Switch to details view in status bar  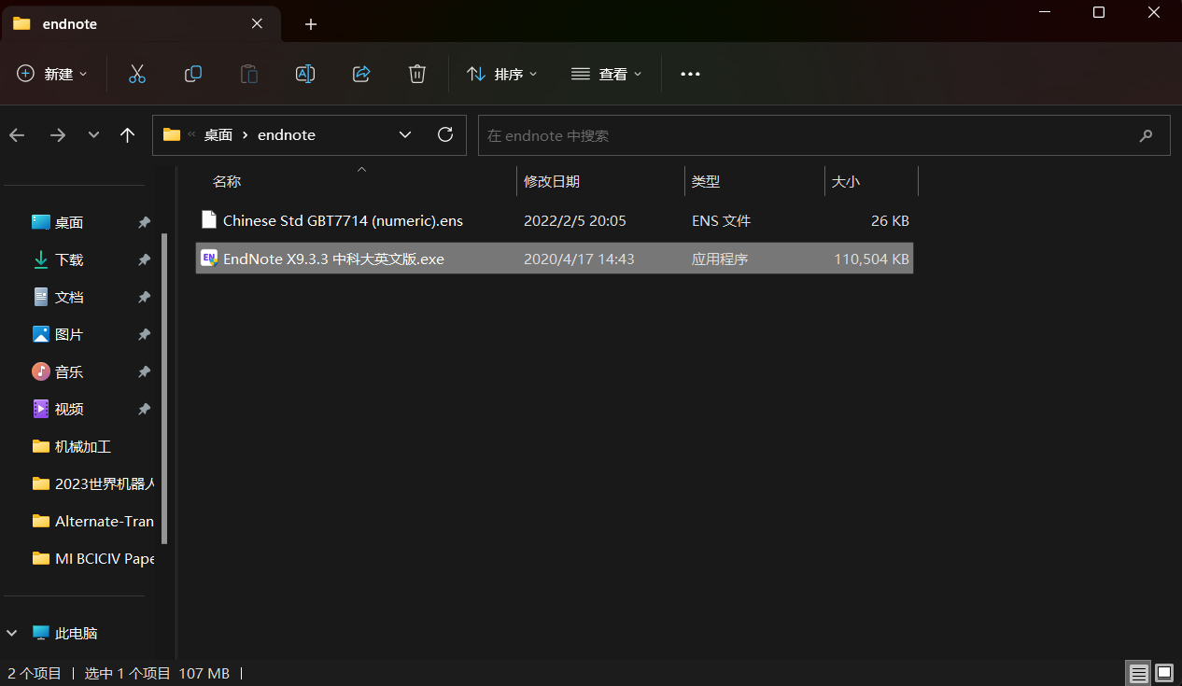pyautogui.click(x=1138, y=673)
